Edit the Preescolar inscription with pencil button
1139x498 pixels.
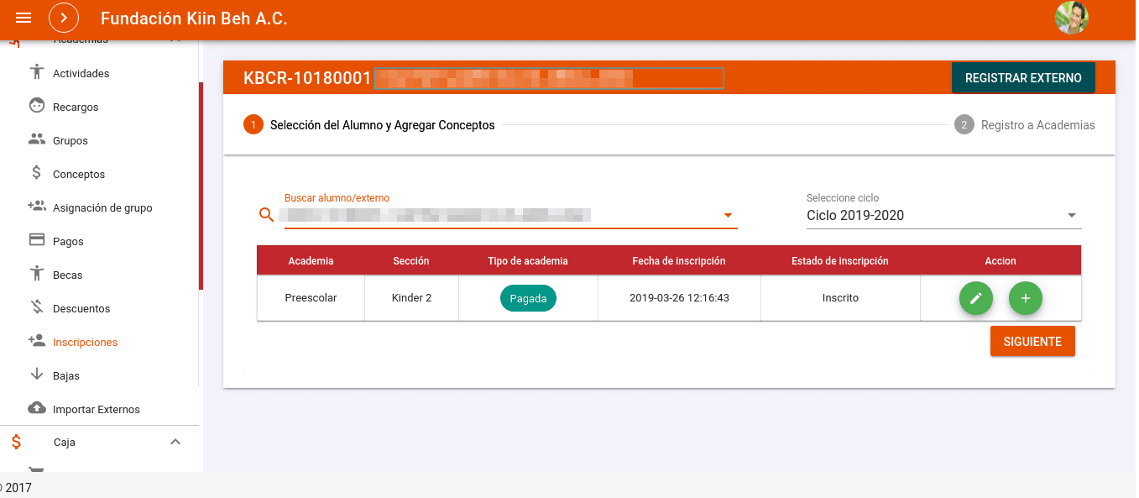coord(976,298)
